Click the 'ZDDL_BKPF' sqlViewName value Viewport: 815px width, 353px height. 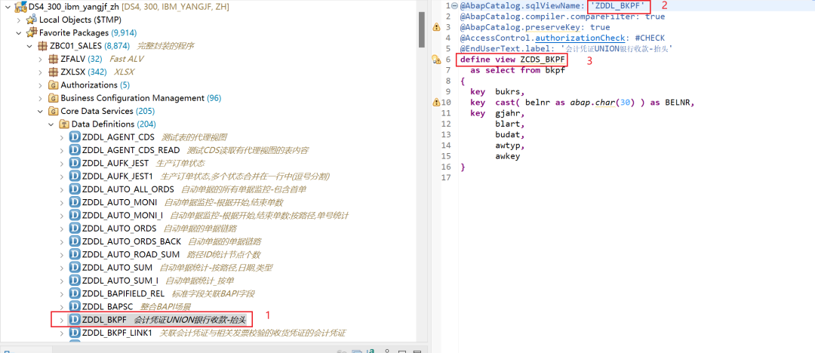click(x=619, y=6)
